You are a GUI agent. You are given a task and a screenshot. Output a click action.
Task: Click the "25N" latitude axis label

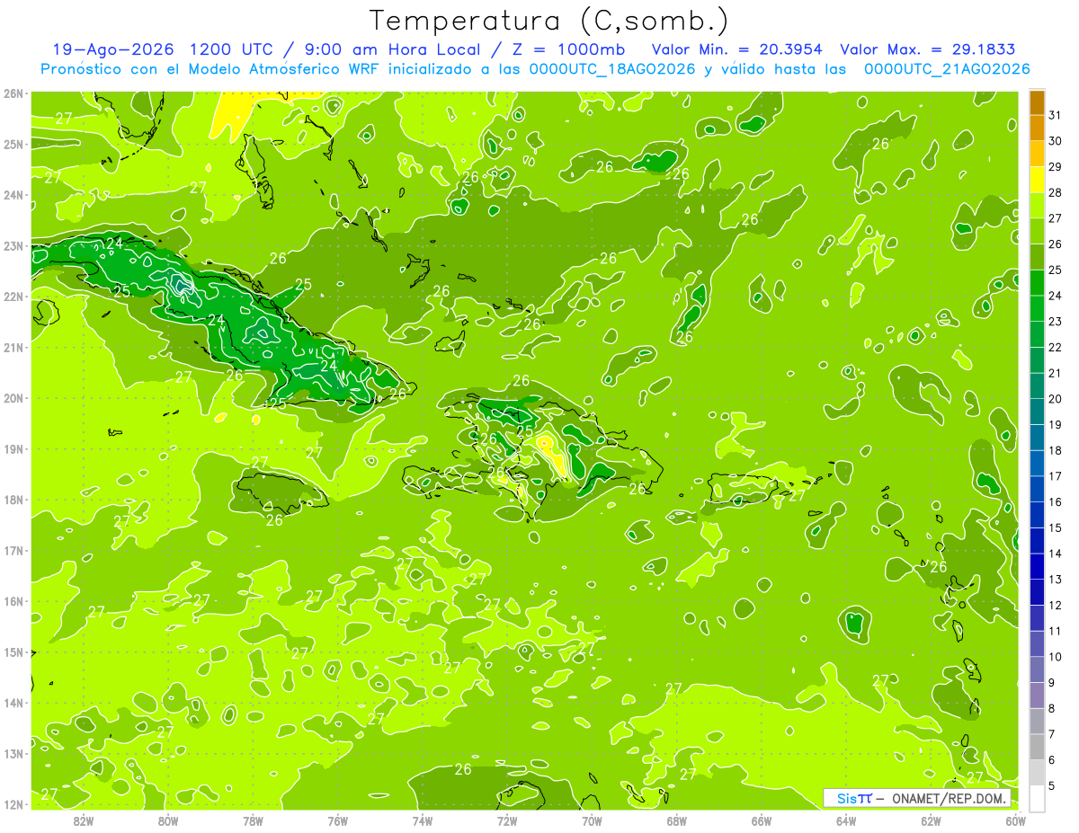[x=13, y=144]
